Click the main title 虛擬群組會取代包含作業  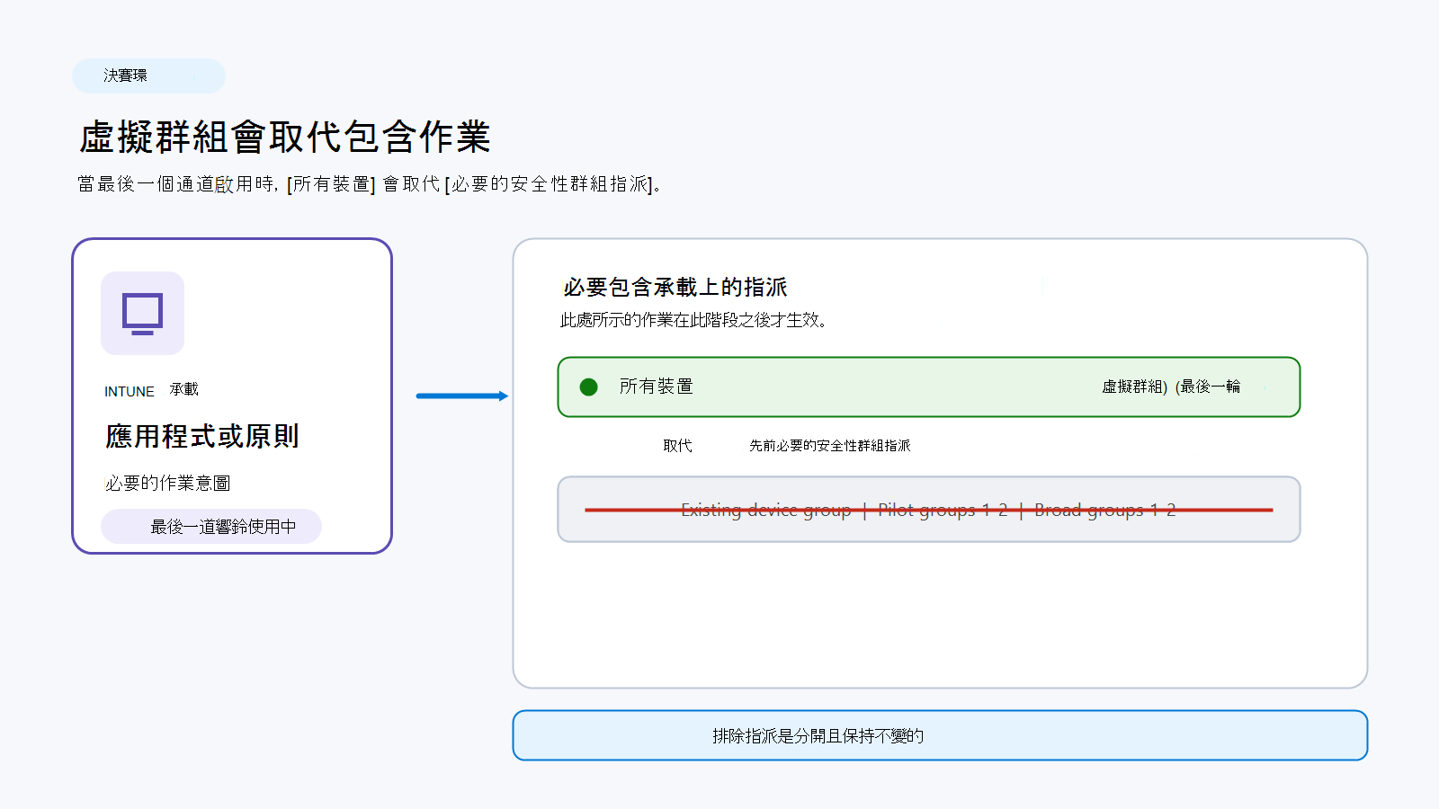click(284, 138)
